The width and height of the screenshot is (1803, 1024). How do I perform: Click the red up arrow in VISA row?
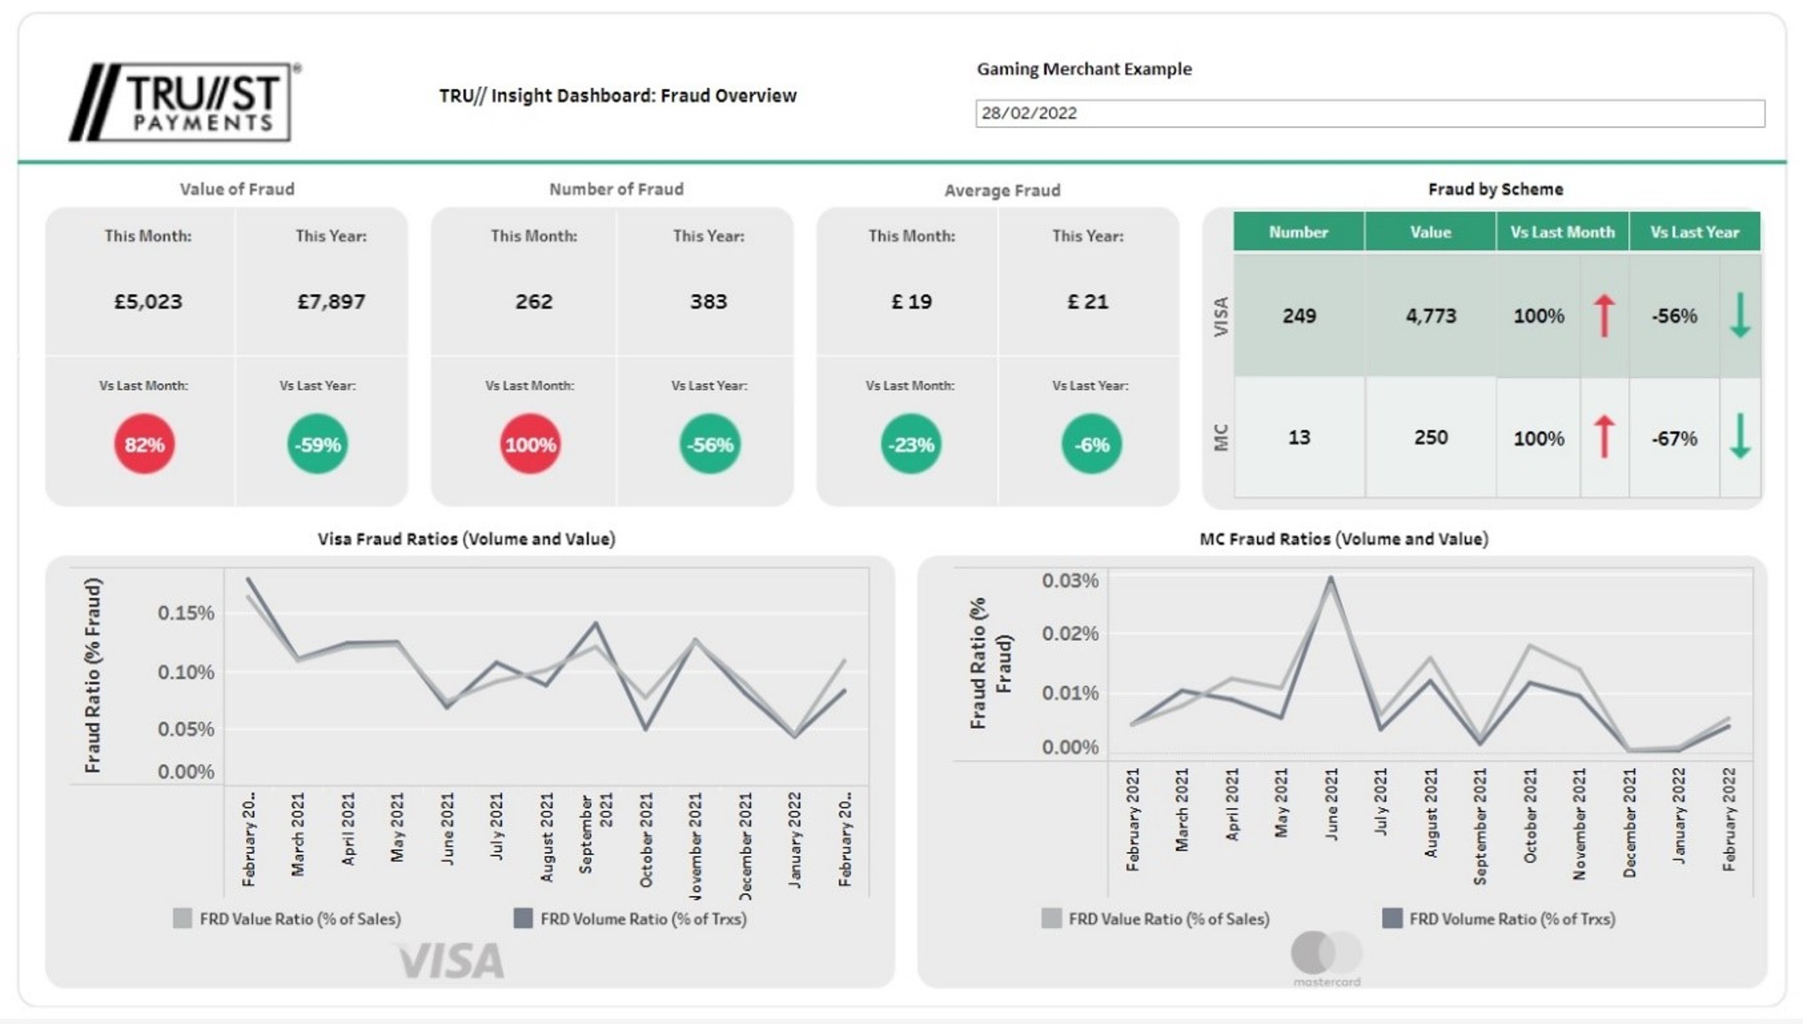point(1603,316)
